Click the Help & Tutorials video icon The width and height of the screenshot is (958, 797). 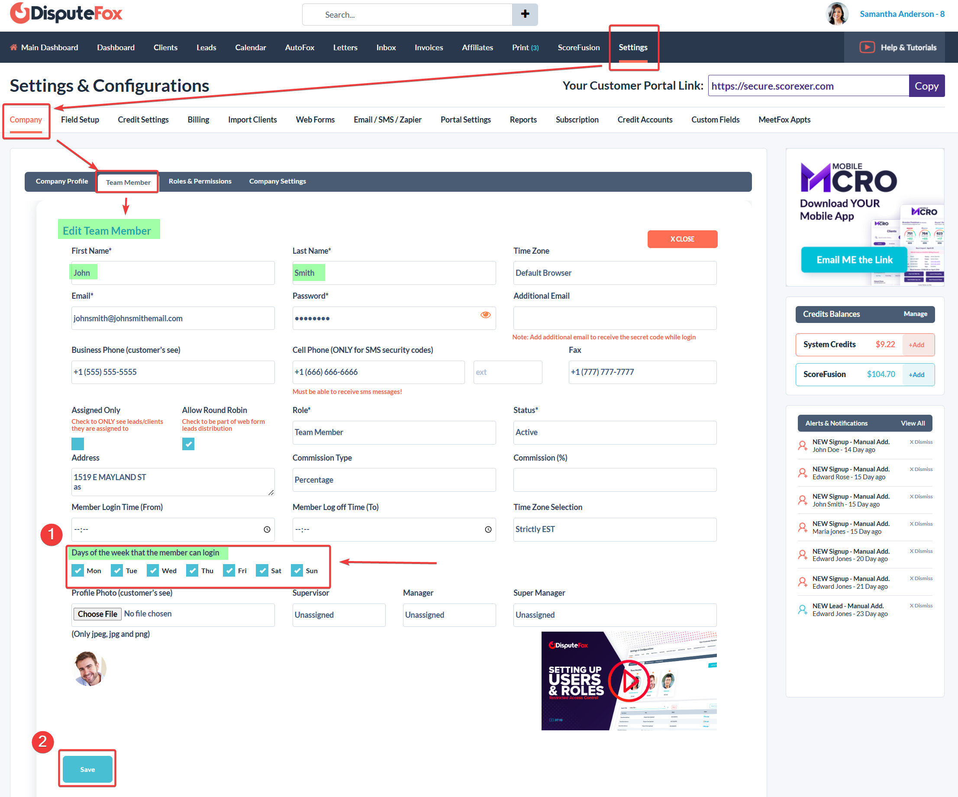coord(867,47)
